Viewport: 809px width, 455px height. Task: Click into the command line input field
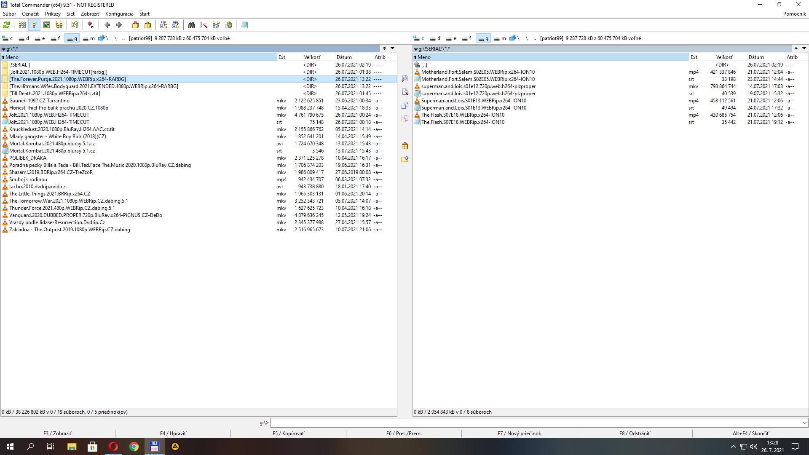pyautogui.click(x=536, y=423)
